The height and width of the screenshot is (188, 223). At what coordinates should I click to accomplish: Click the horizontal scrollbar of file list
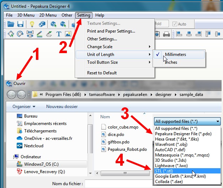pos(125,173)
